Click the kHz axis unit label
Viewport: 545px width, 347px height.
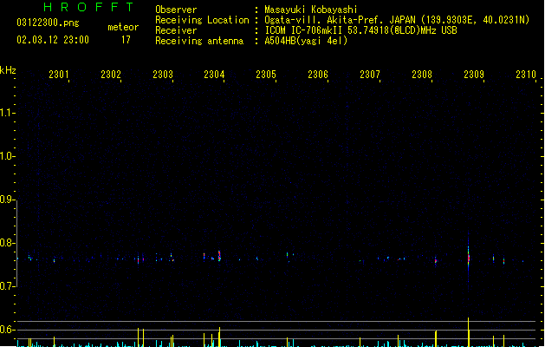(x=8, y=70)
